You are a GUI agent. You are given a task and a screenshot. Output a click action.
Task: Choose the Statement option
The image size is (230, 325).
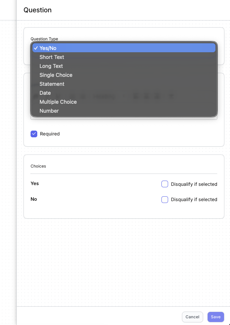pyautogui.click(x=52, y=84)
